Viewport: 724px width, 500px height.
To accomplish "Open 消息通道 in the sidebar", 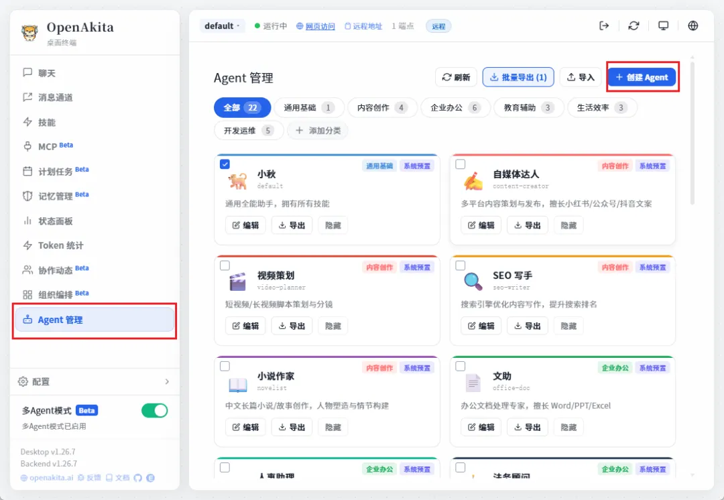I will point(95,97).
